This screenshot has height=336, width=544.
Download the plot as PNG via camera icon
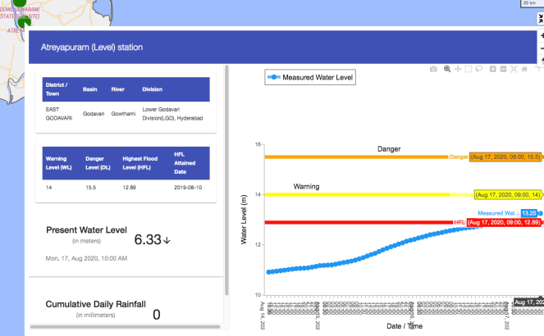433,70
